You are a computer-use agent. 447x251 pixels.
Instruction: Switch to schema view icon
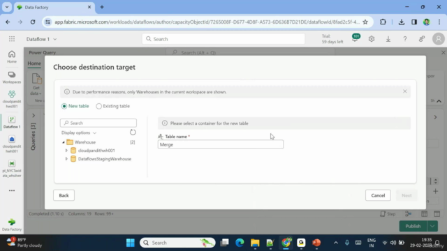437,214
